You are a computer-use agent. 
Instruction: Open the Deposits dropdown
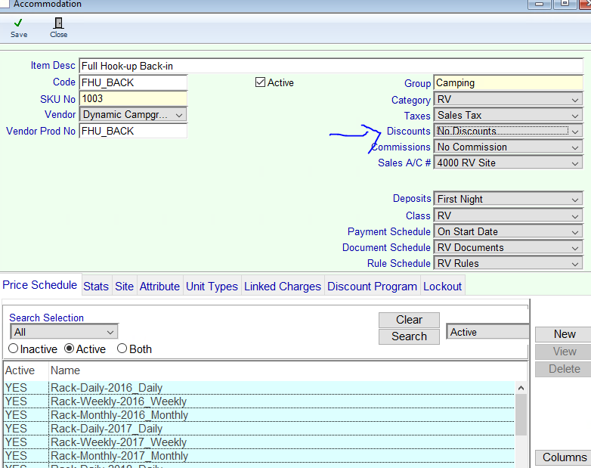(508, 199)
